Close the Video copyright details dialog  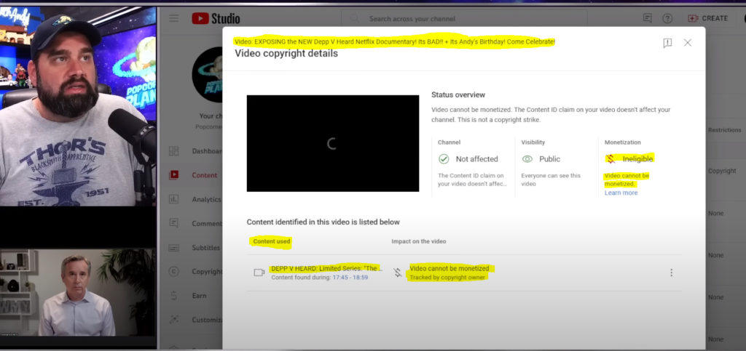click(688, 43)
